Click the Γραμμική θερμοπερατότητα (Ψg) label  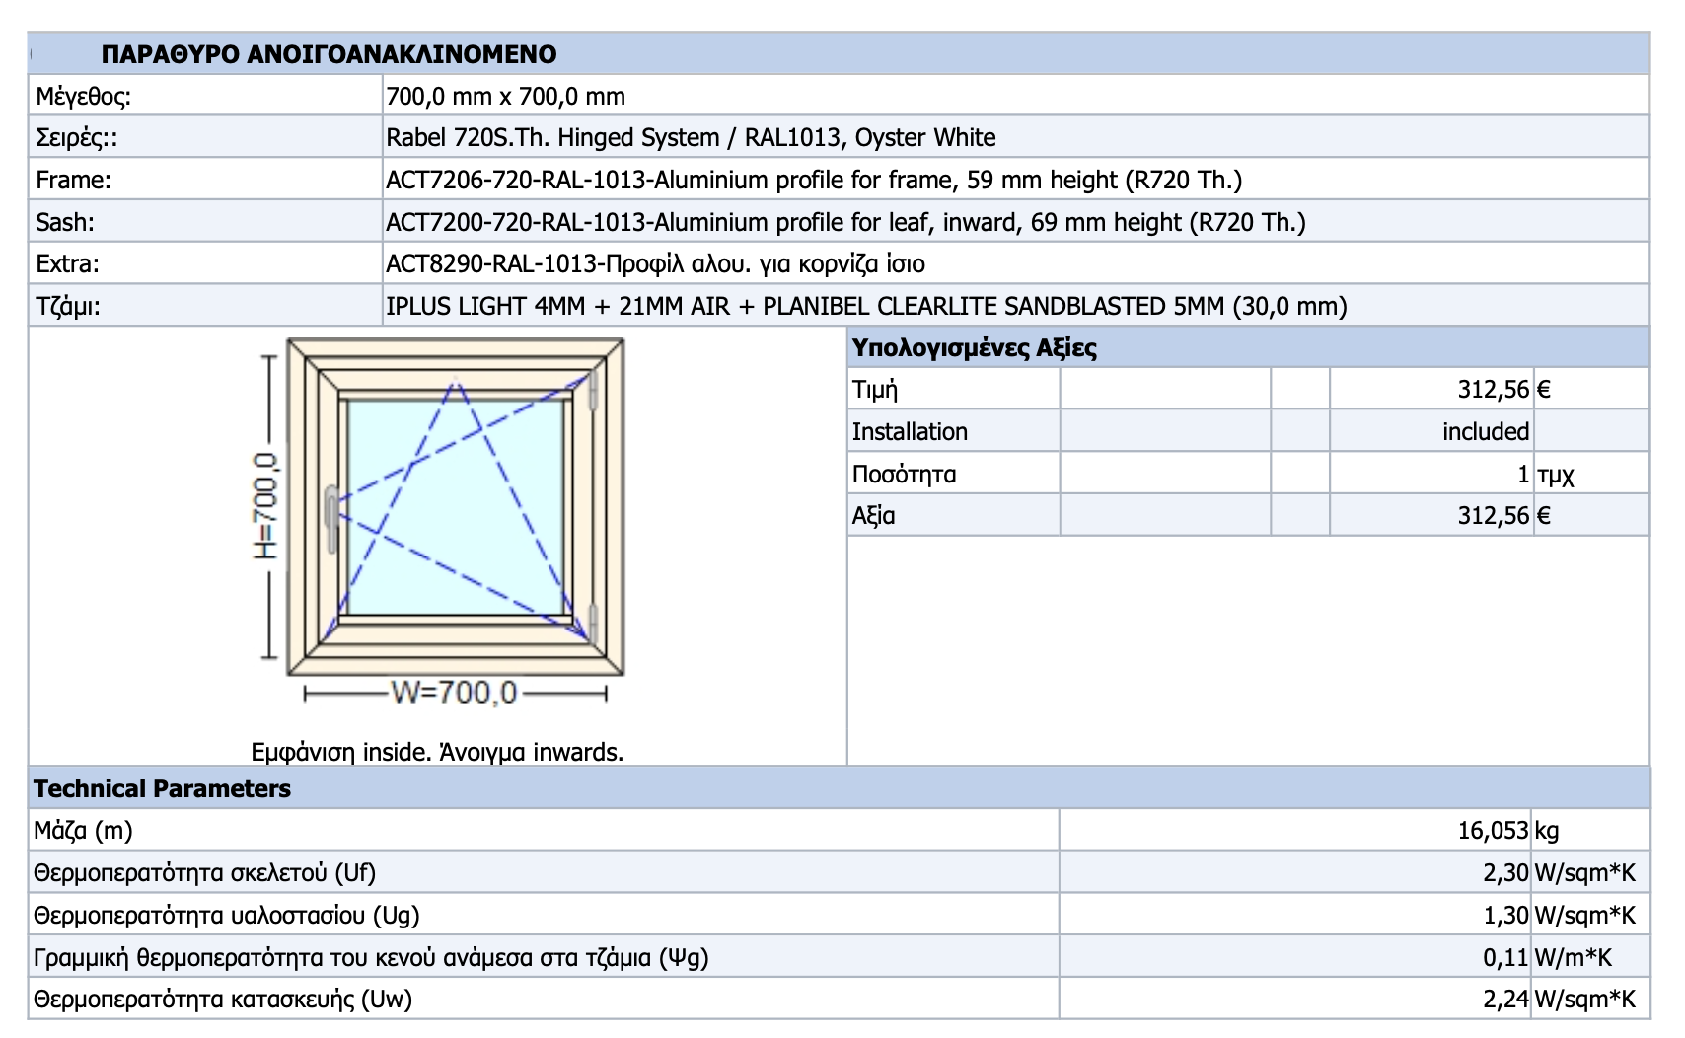coord(371,957)
